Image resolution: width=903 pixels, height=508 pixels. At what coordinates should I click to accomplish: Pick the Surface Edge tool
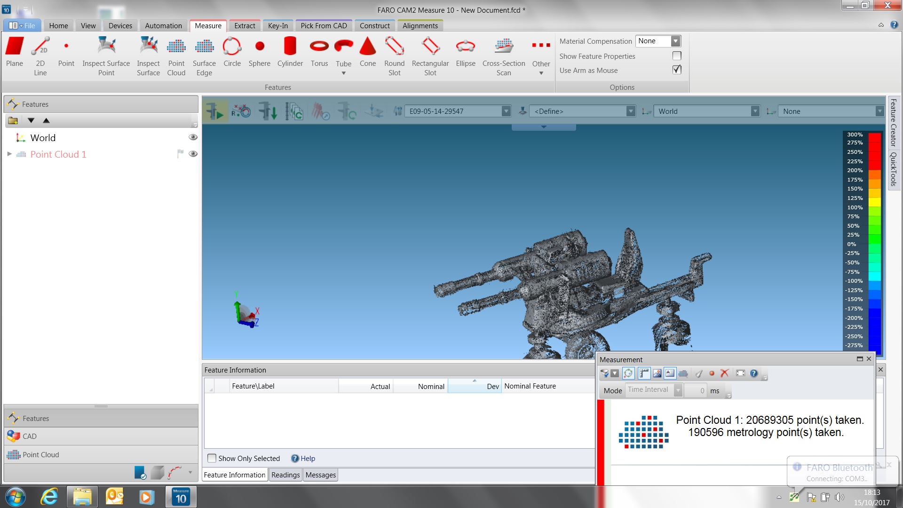204,56
